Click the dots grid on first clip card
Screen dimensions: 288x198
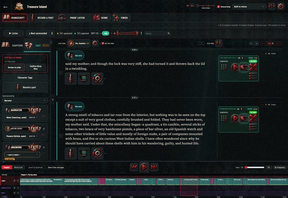pos(224,67)
